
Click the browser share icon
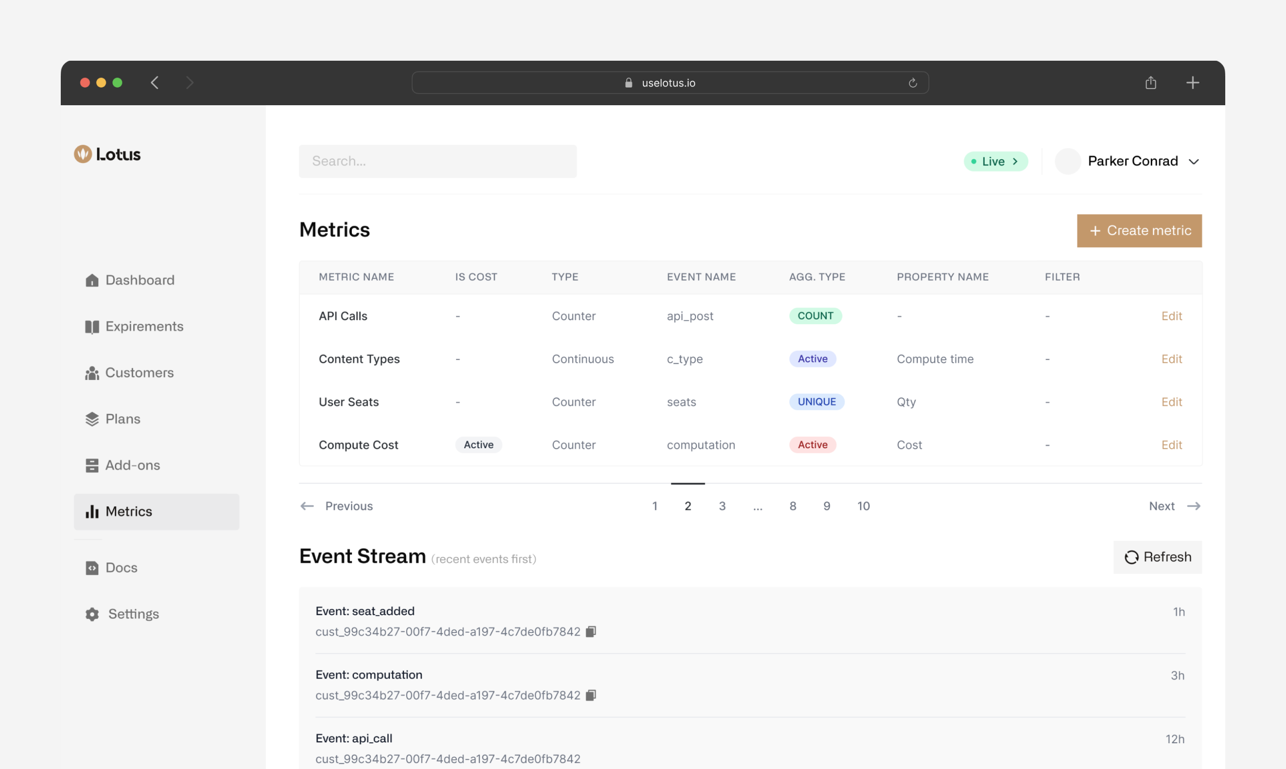point(1151,82)
